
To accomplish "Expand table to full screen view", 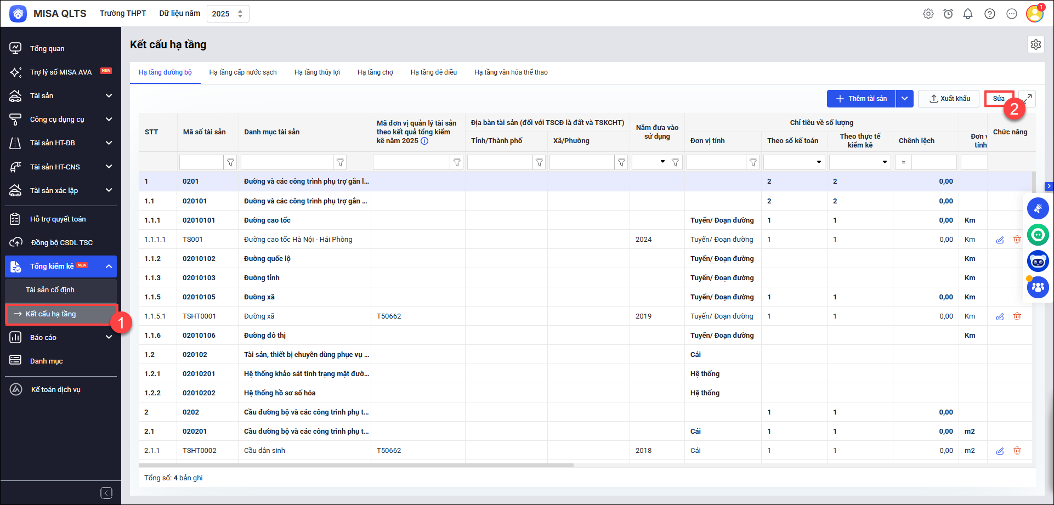I will tap(1027, 99).
